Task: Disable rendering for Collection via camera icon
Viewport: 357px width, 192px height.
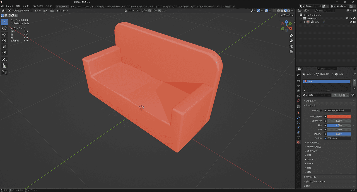Action: coord(354,18)
